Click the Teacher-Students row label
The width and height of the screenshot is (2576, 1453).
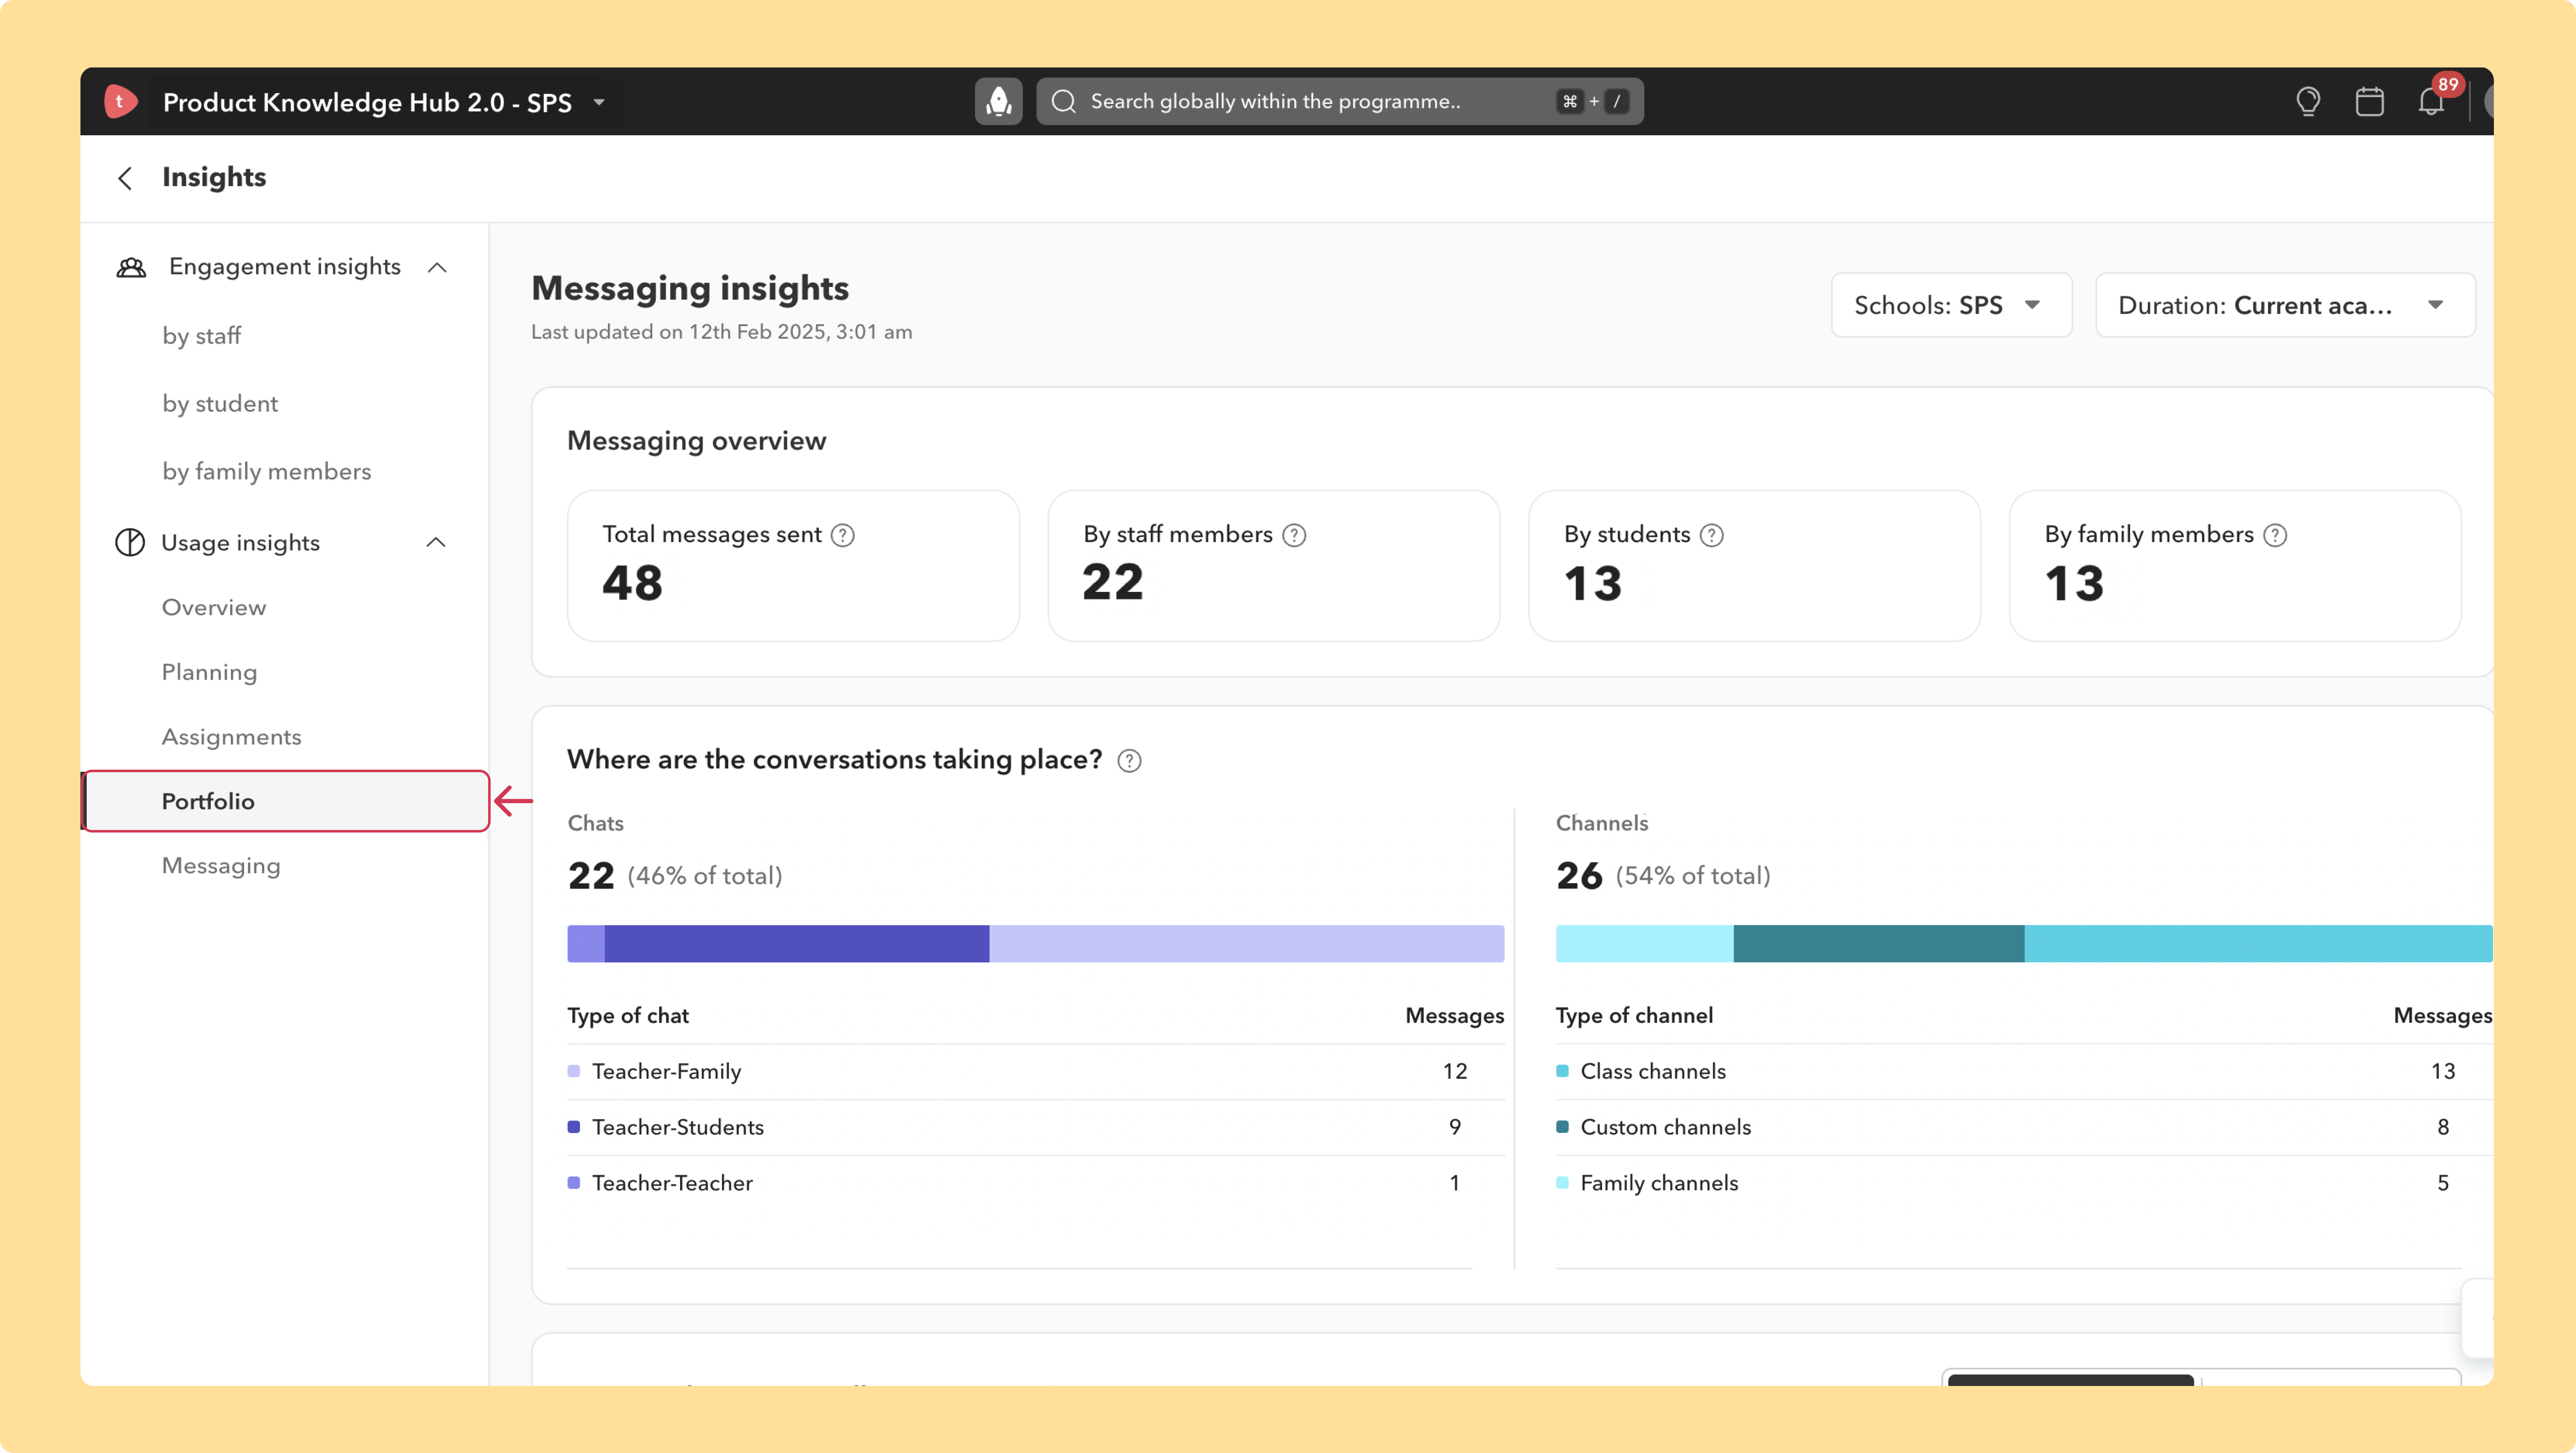coord(677,1127)
